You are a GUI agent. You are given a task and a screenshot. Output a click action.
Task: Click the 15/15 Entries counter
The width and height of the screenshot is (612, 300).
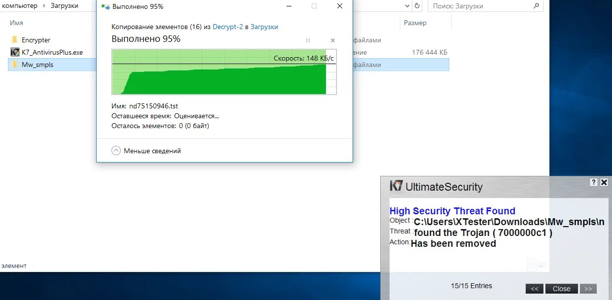[x=471, y=286]
